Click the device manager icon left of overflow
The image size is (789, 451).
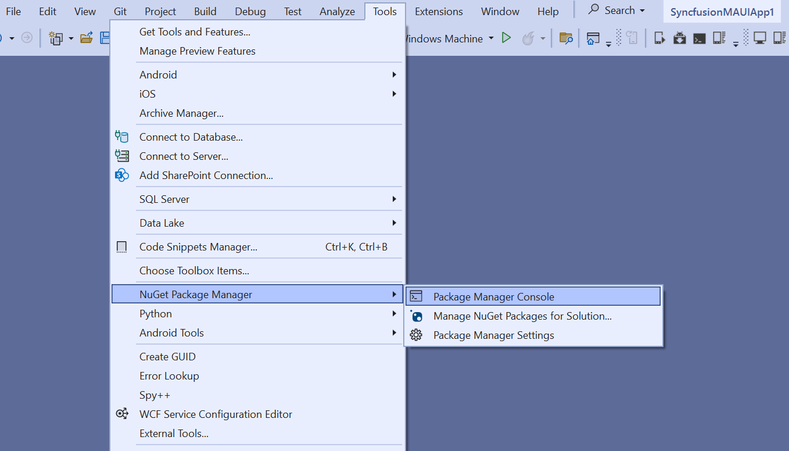pos(719,38)
